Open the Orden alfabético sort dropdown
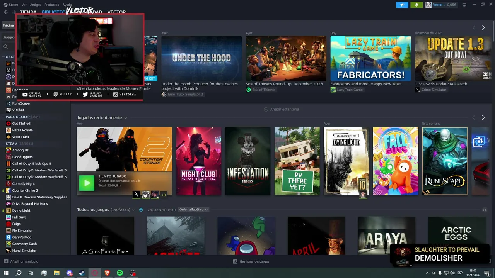Screen dimensions: 495x278 [193, 210]
